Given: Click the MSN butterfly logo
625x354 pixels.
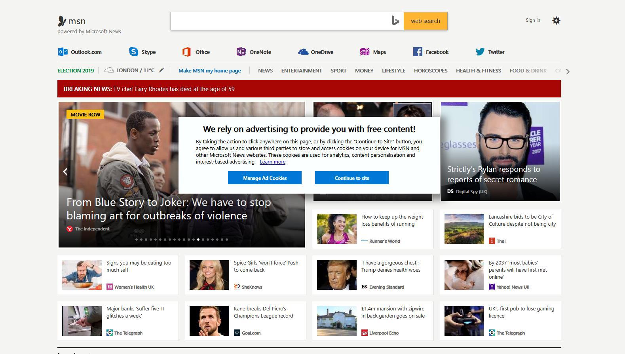Looking at the screenshot, I should (62, 21).
